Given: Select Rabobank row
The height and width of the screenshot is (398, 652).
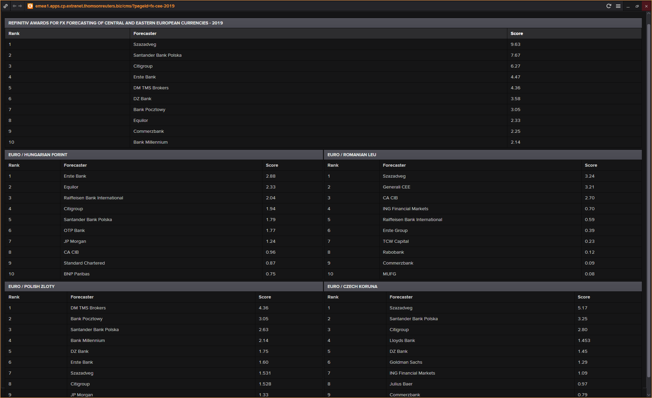Looking at the screenshot, I should click(483, 252).
